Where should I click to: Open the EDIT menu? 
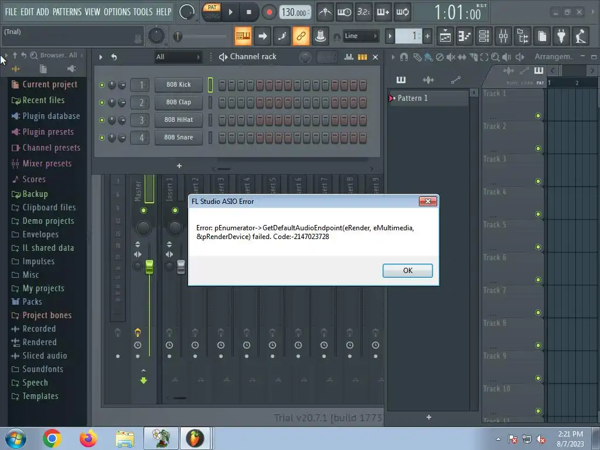click(x=27, y=12)
